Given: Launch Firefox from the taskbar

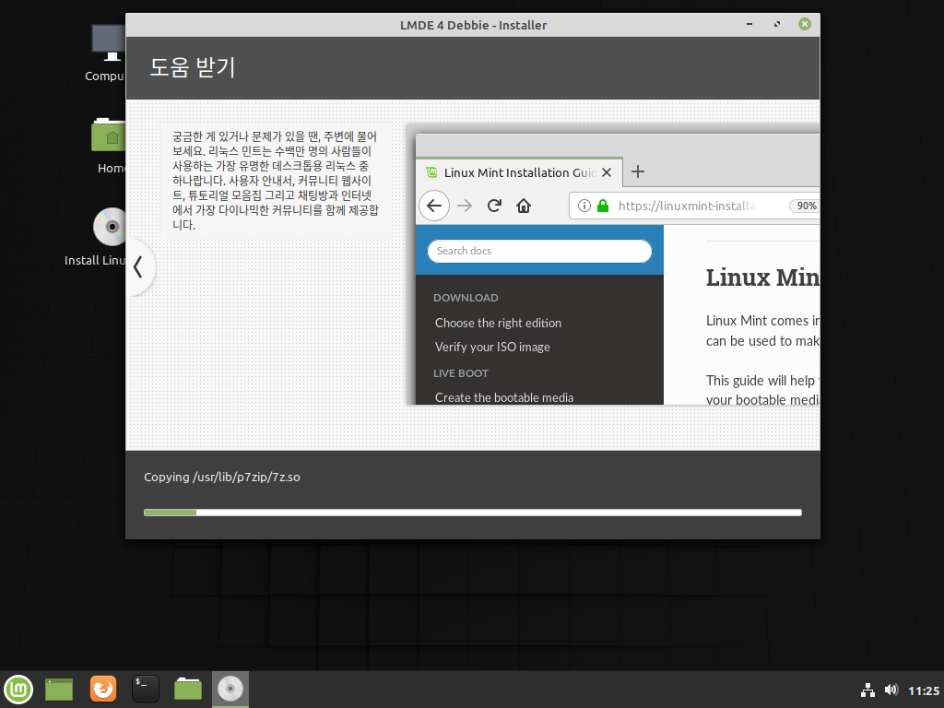Looking at the screenshot, I should 103,690.
